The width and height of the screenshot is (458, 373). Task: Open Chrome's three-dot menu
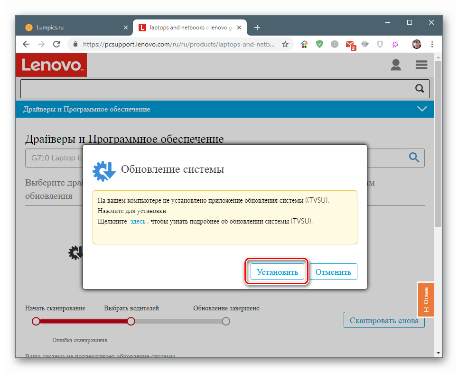432,44
